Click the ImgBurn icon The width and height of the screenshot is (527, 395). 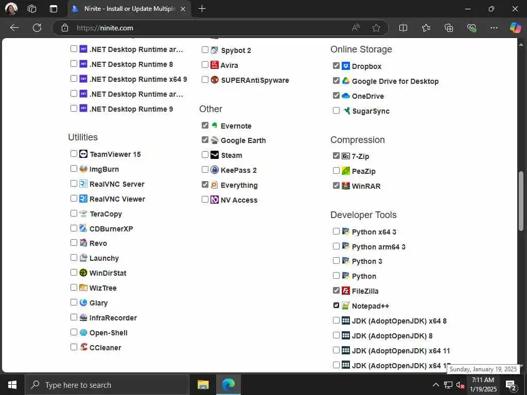(x=83, y=169)
